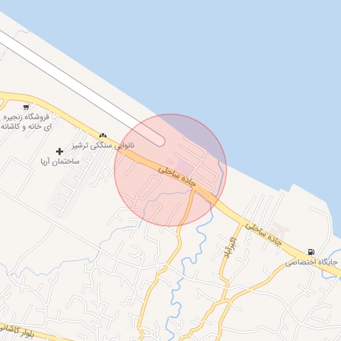Click the shopping cart store icon

point(26,107)
